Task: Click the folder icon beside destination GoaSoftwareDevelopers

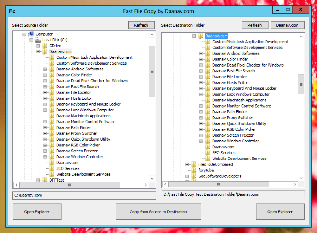Action: (x=194, y=176)
